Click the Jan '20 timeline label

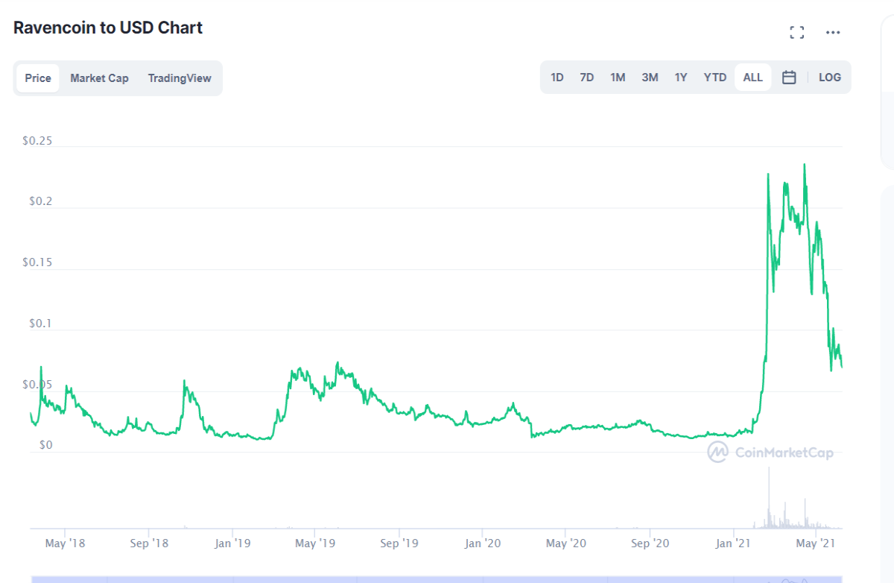pyautogui.click(x=484, y=543)
